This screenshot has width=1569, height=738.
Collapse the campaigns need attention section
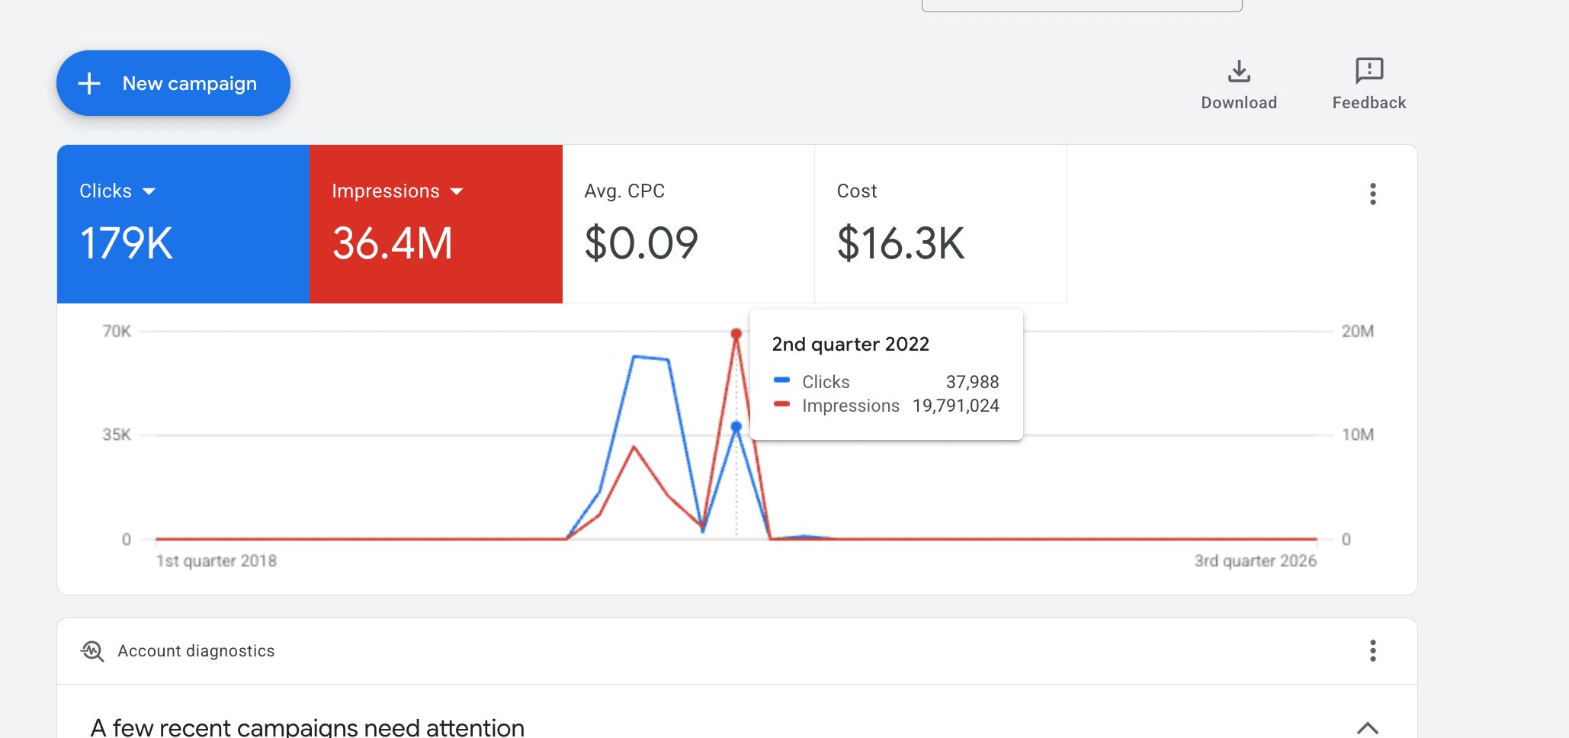click(1368, 727)
